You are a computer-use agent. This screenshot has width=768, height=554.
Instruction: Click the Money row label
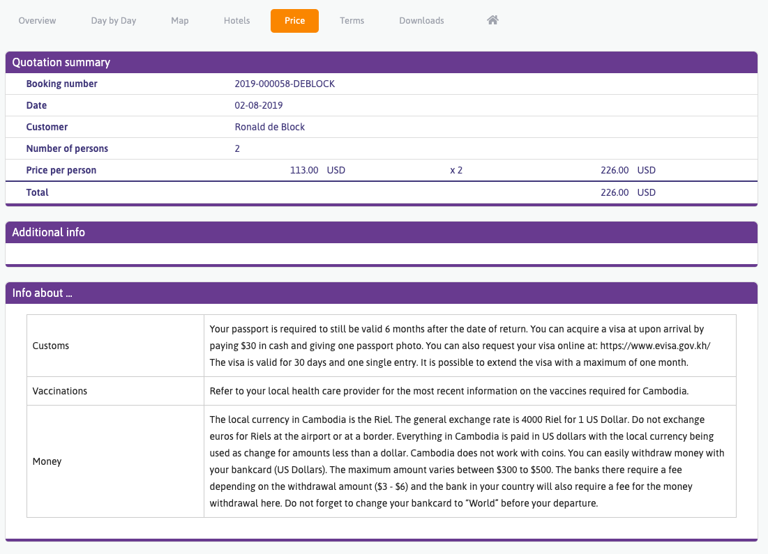[x=47, y=461]
